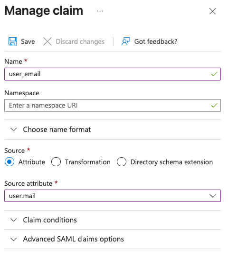Click the Source attribute label
The width and height of the screenshot is (228, 261).
coord(28,183)
